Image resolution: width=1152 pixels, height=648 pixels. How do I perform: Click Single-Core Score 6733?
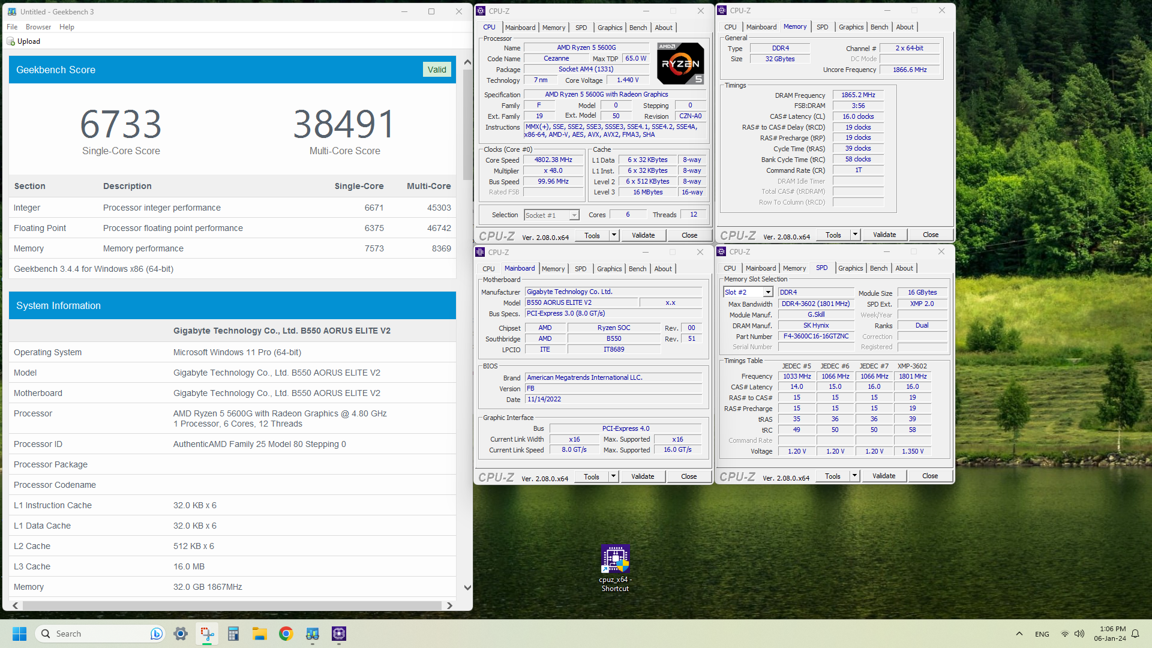[x=121, y=124]
